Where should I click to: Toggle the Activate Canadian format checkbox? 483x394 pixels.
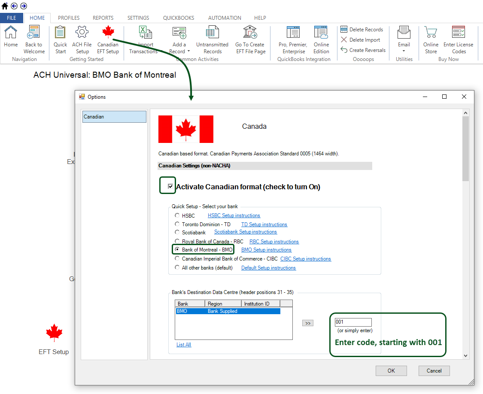pyautogui.click(x=170, y=187)
